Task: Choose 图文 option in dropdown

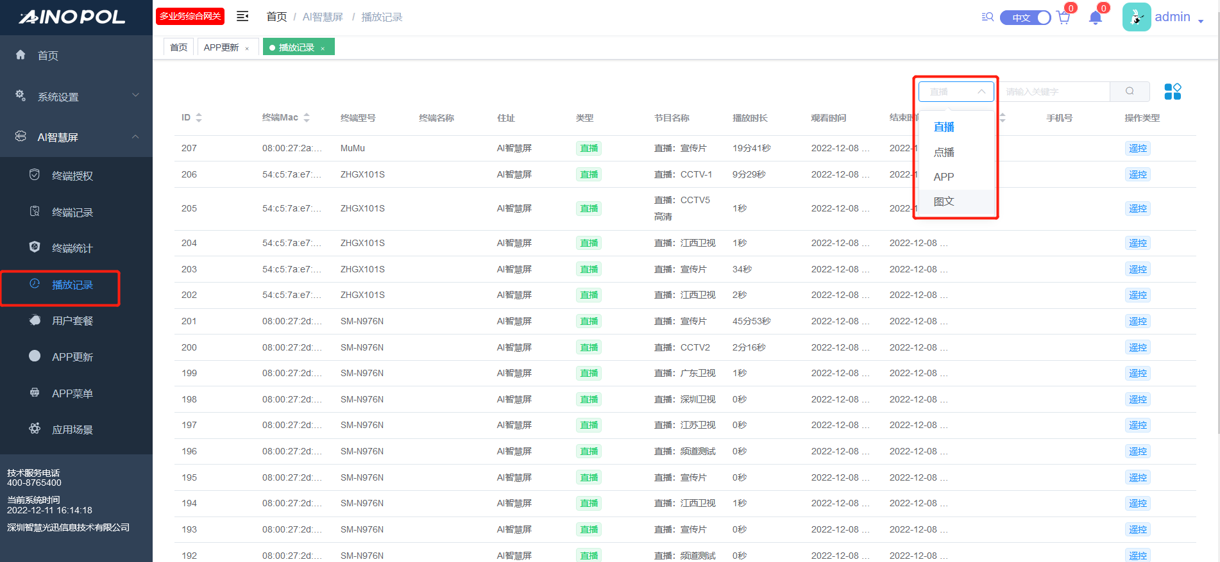Action: coord(944,201)
